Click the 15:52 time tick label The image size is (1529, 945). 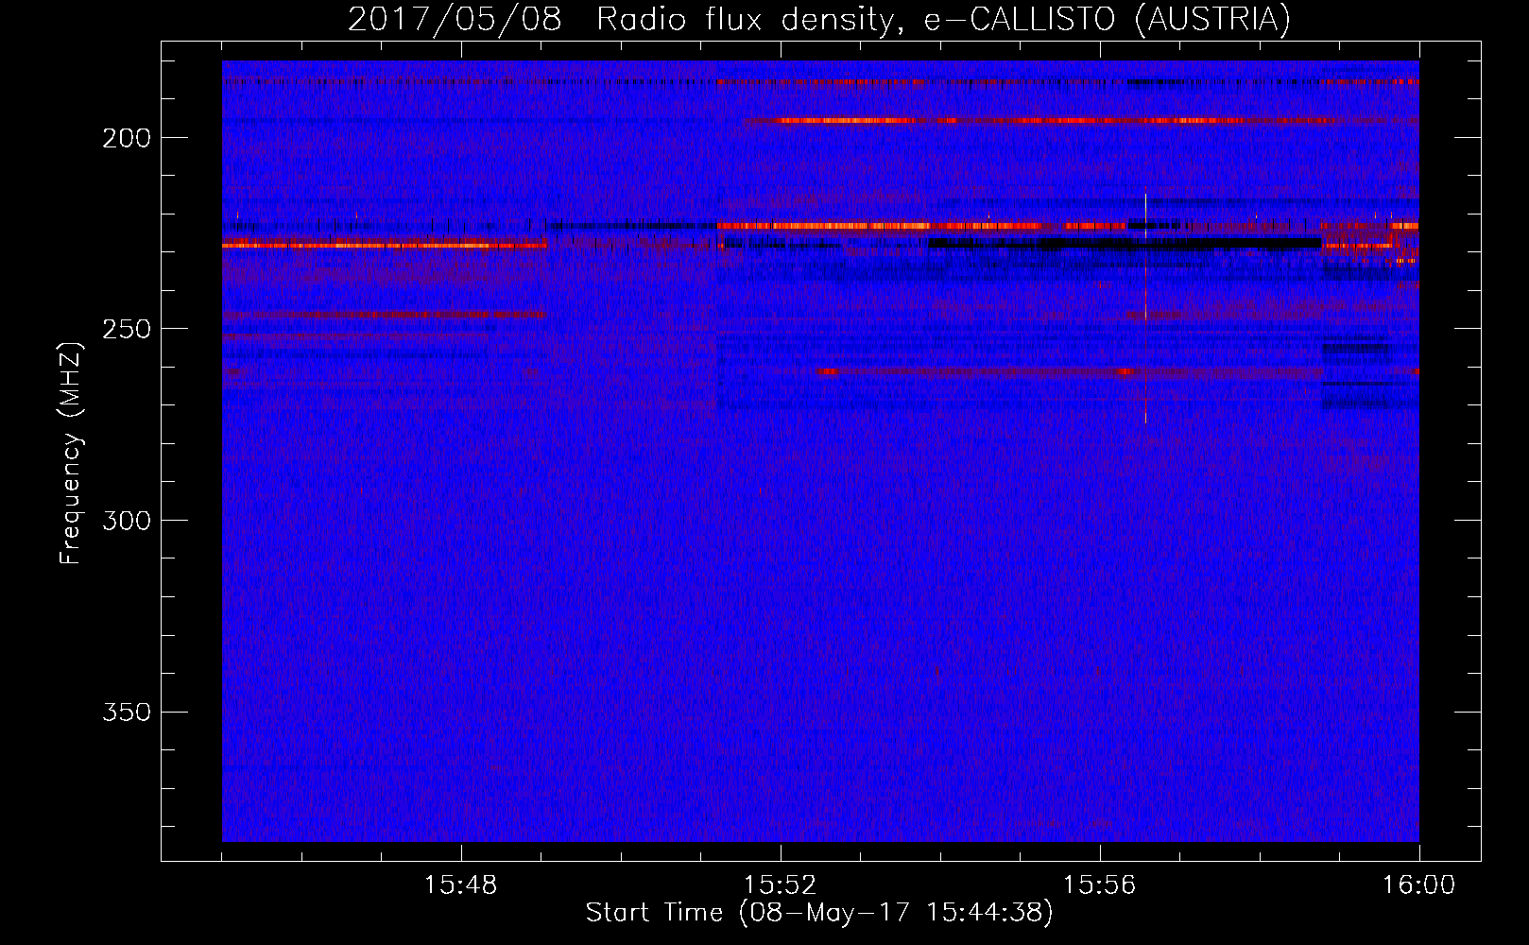point(781,885)
